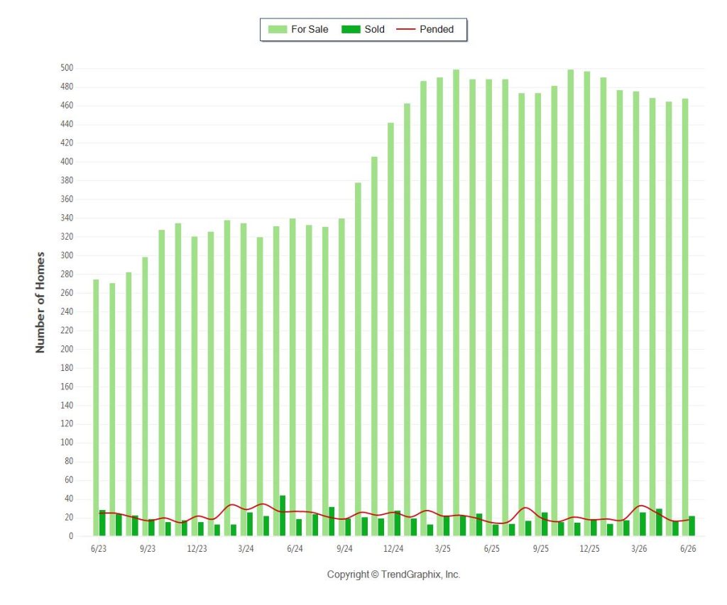Click the 500 y-axis value
727x605 pixels.
point(67,68)
